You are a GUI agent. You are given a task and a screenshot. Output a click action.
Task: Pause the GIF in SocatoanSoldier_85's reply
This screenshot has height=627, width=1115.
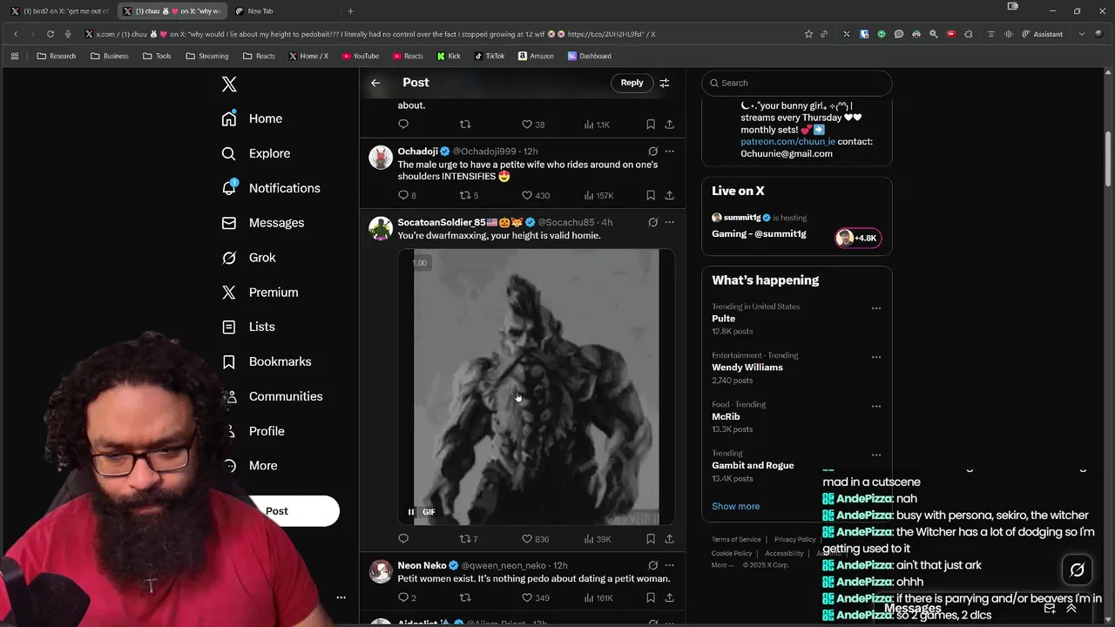click(411, 512)
